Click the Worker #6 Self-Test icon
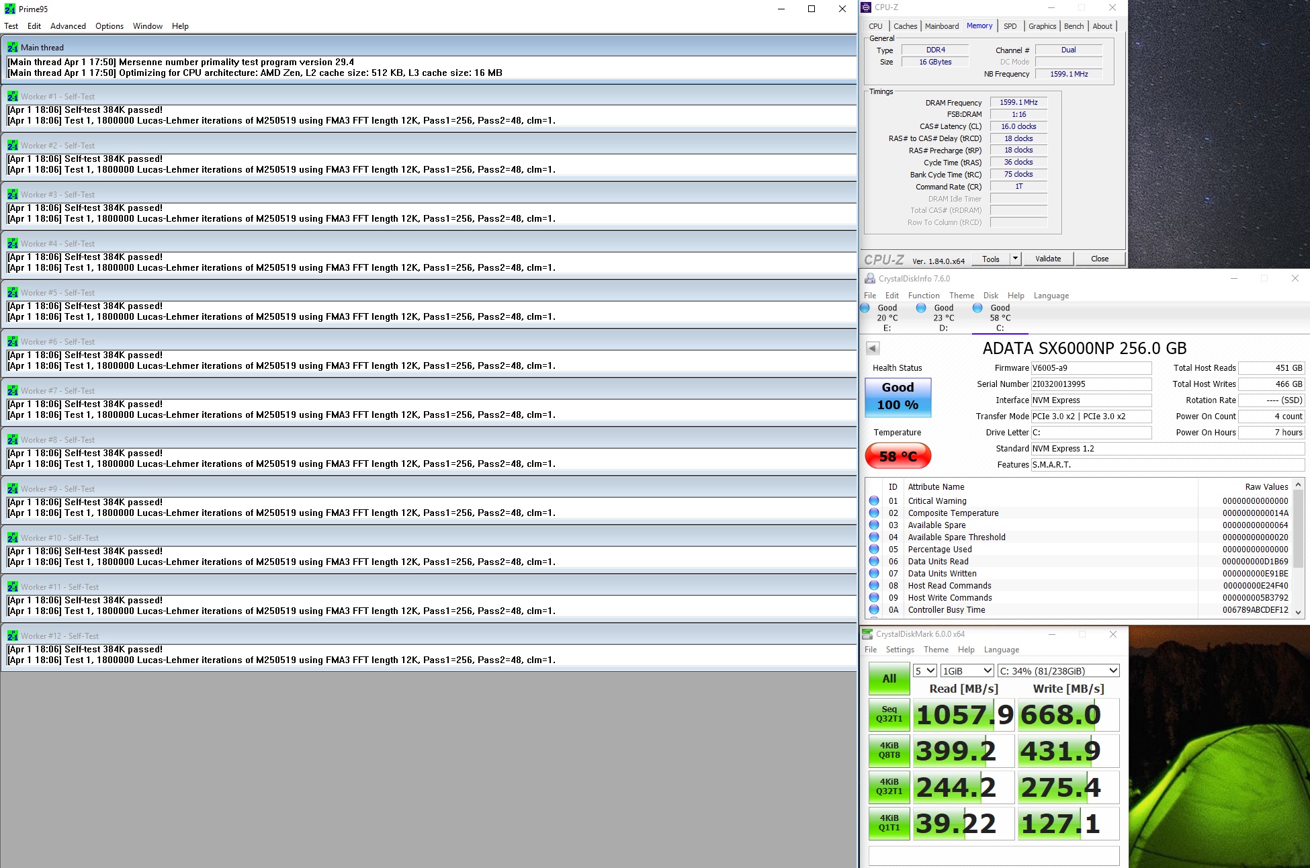 point(13,341)
